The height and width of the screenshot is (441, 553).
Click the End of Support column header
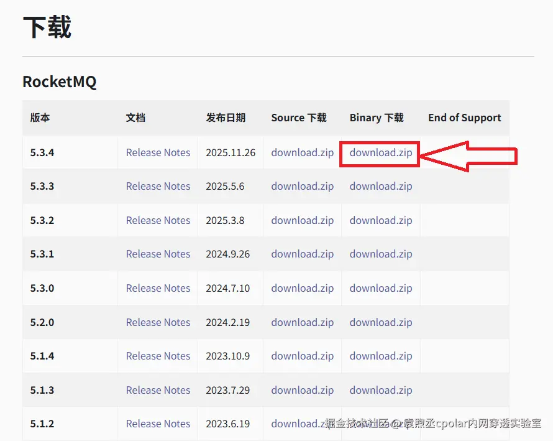[x=465, y=118]
